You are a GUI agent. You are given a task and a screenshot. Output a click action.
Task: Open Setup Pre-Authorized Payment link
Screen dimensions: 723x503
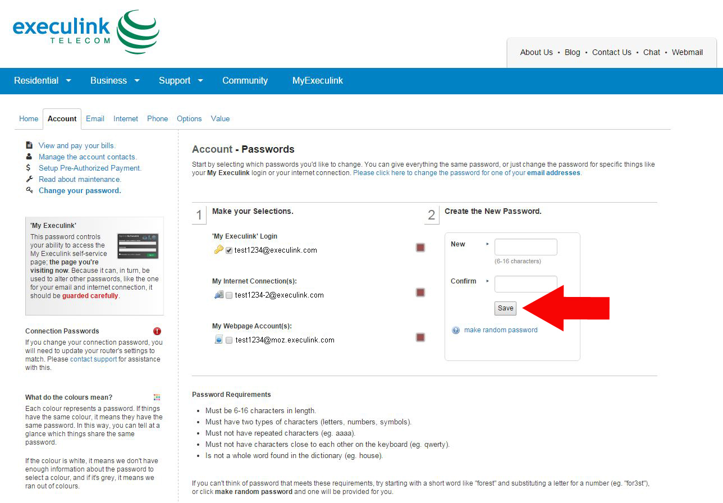tap(90, 168)
